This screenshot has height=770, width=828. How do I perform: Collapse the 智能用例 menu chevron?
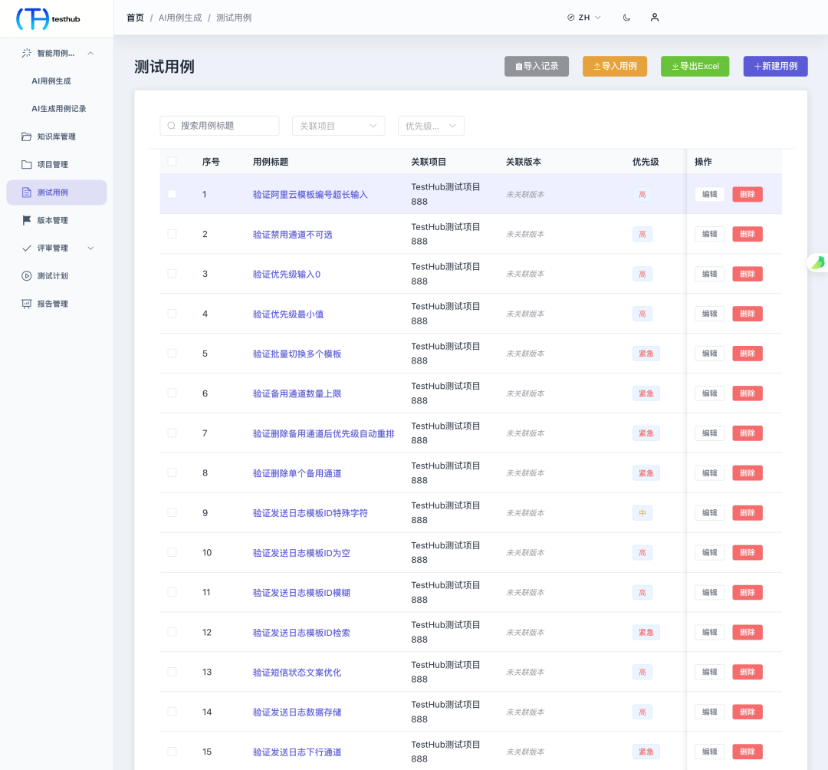point(90,53)
